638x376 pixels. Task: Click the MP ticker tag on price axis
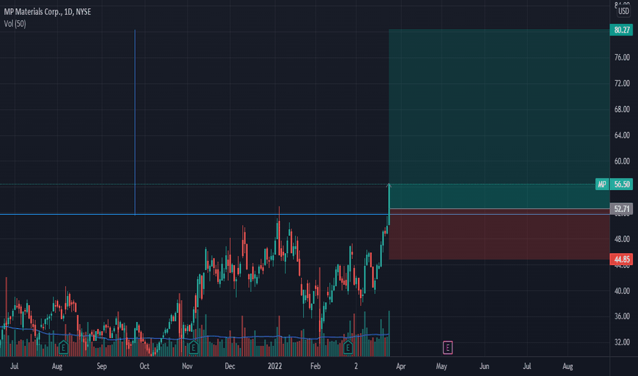(602, 184)
